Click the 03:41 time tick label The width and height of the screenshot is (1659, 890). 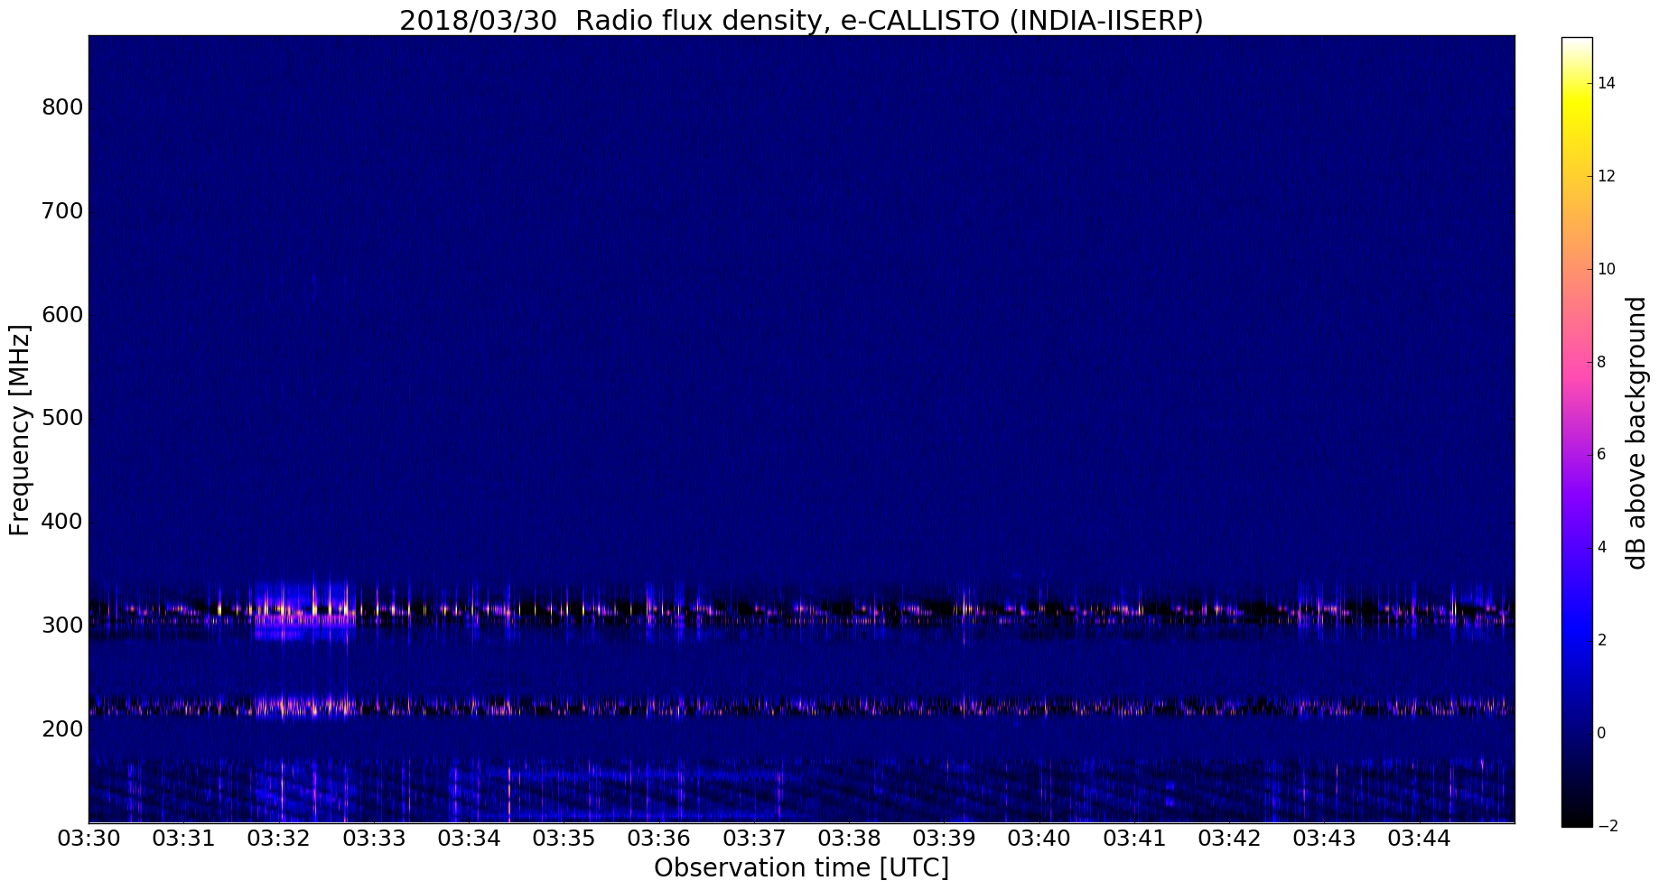pos(1134,839)
